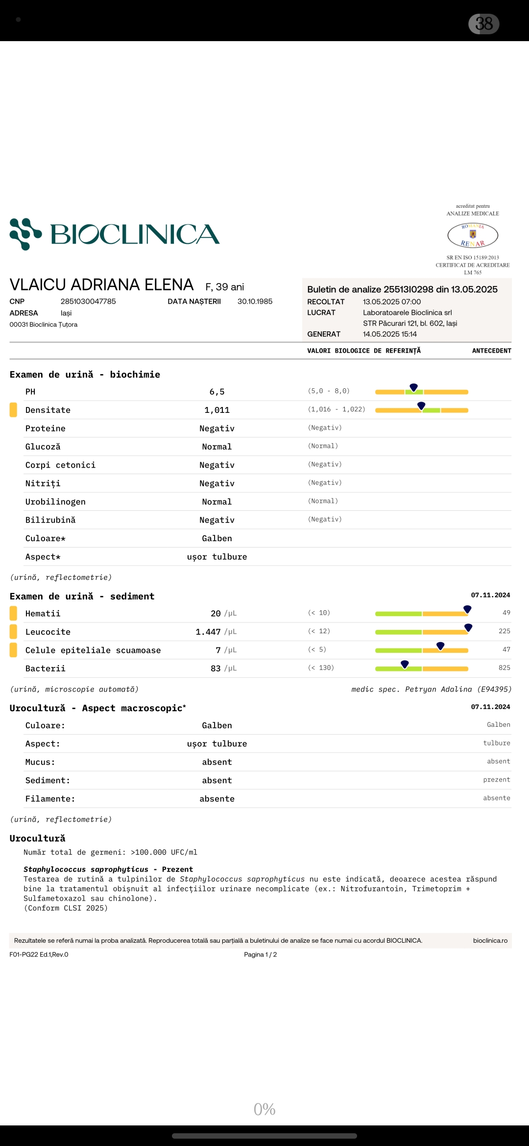Select the Bacterii value 83 /µL
529x1146 pixels.
[224, 668]
